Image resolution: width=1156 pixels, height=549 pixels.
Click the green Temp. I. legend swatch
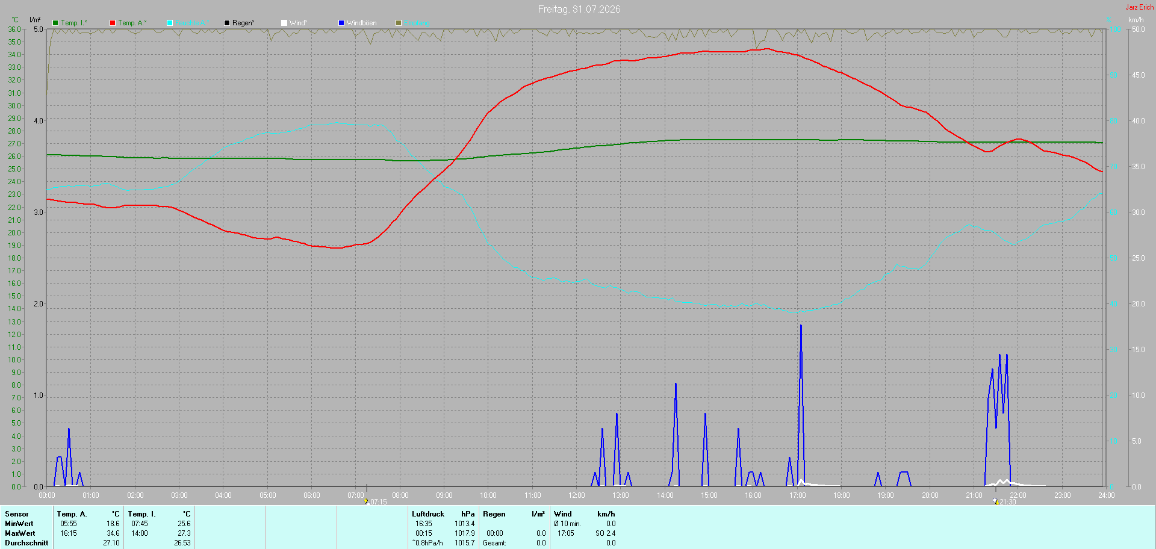click(55, 23)
